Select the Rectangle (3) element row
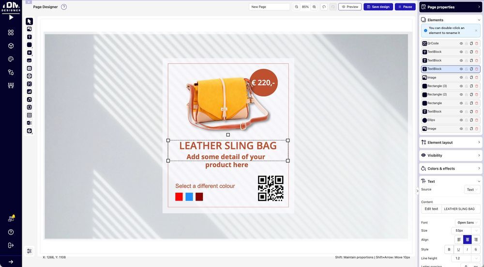Screen dimensions: 484x267 [451, 86]
